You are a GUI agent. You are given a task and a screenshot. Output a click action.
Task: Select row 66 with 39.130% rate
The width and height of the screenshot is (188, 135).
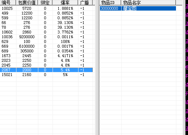[46, 23]
